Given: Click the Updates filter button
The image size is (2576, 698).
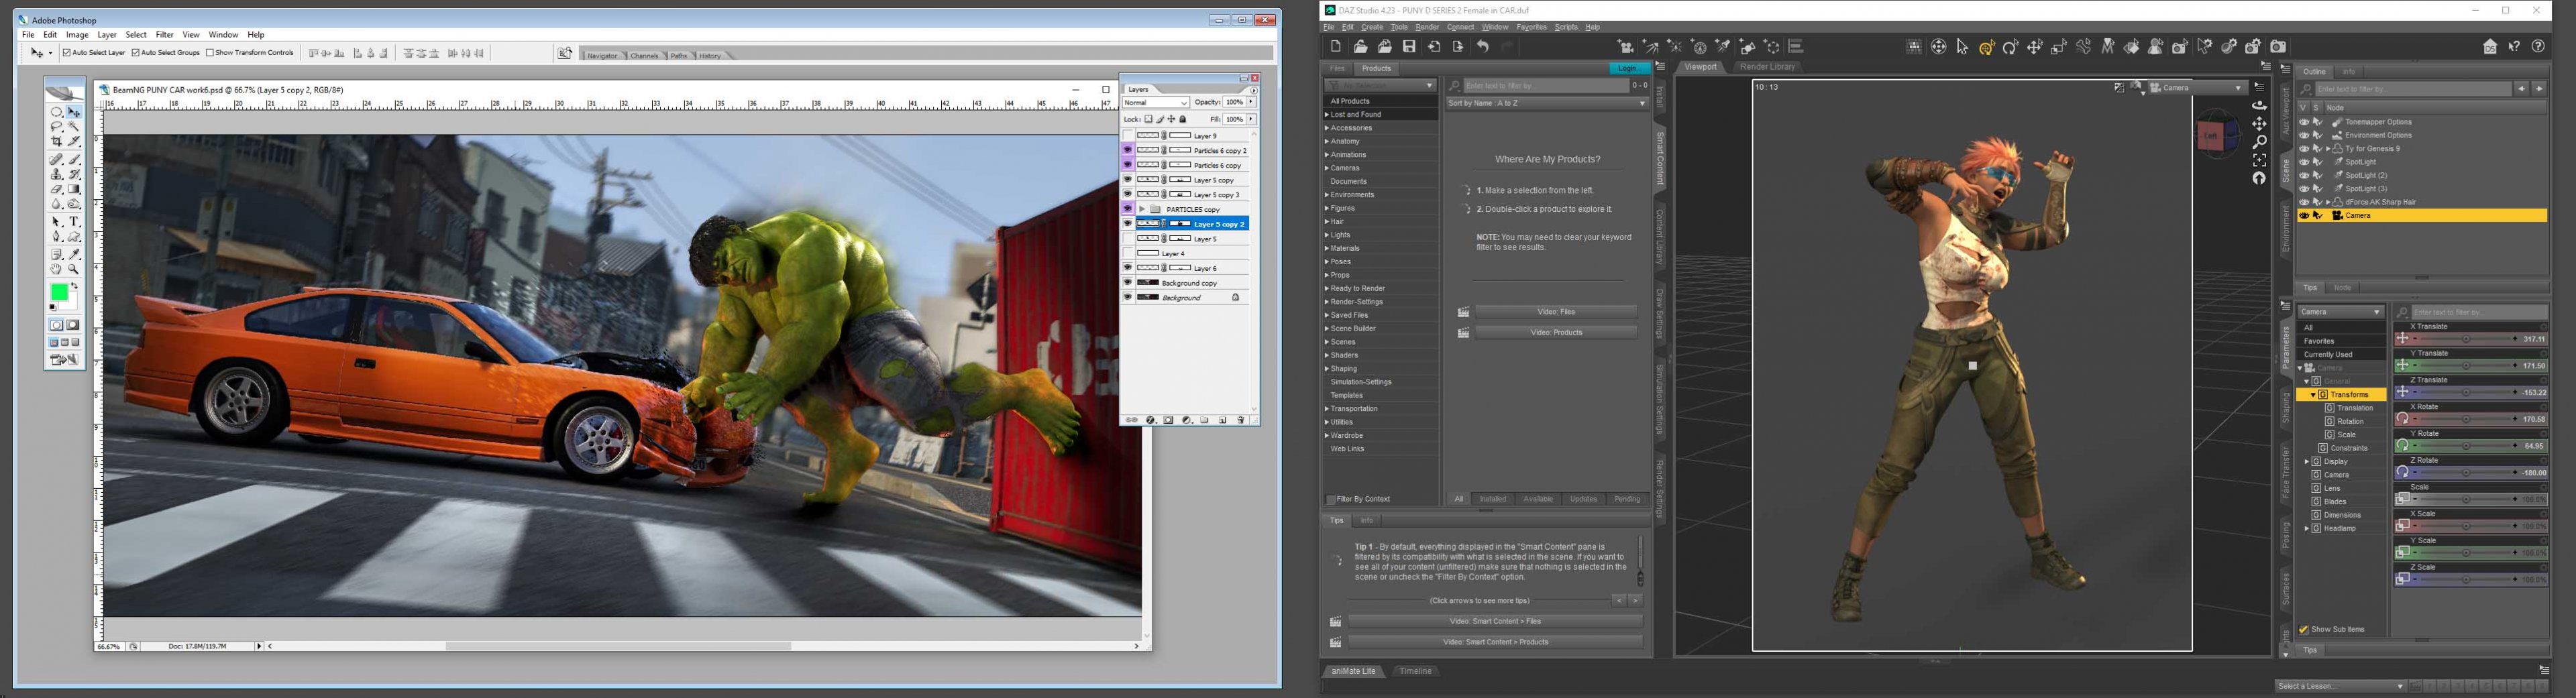Looking at the screenshot, I should (x=1584, y=499).
